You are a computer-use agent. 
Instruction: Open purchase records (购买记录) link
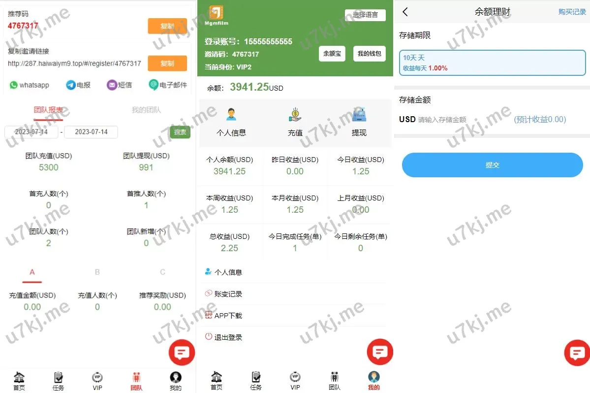coord(572,12)
